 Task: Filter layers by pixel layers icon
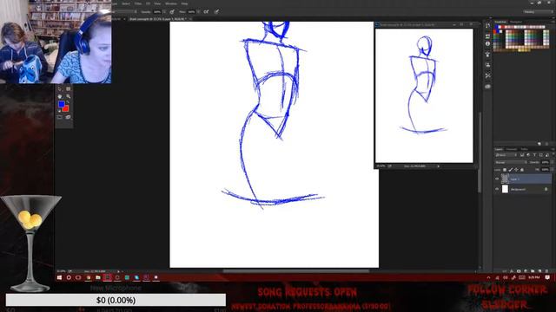coord(522,155)
